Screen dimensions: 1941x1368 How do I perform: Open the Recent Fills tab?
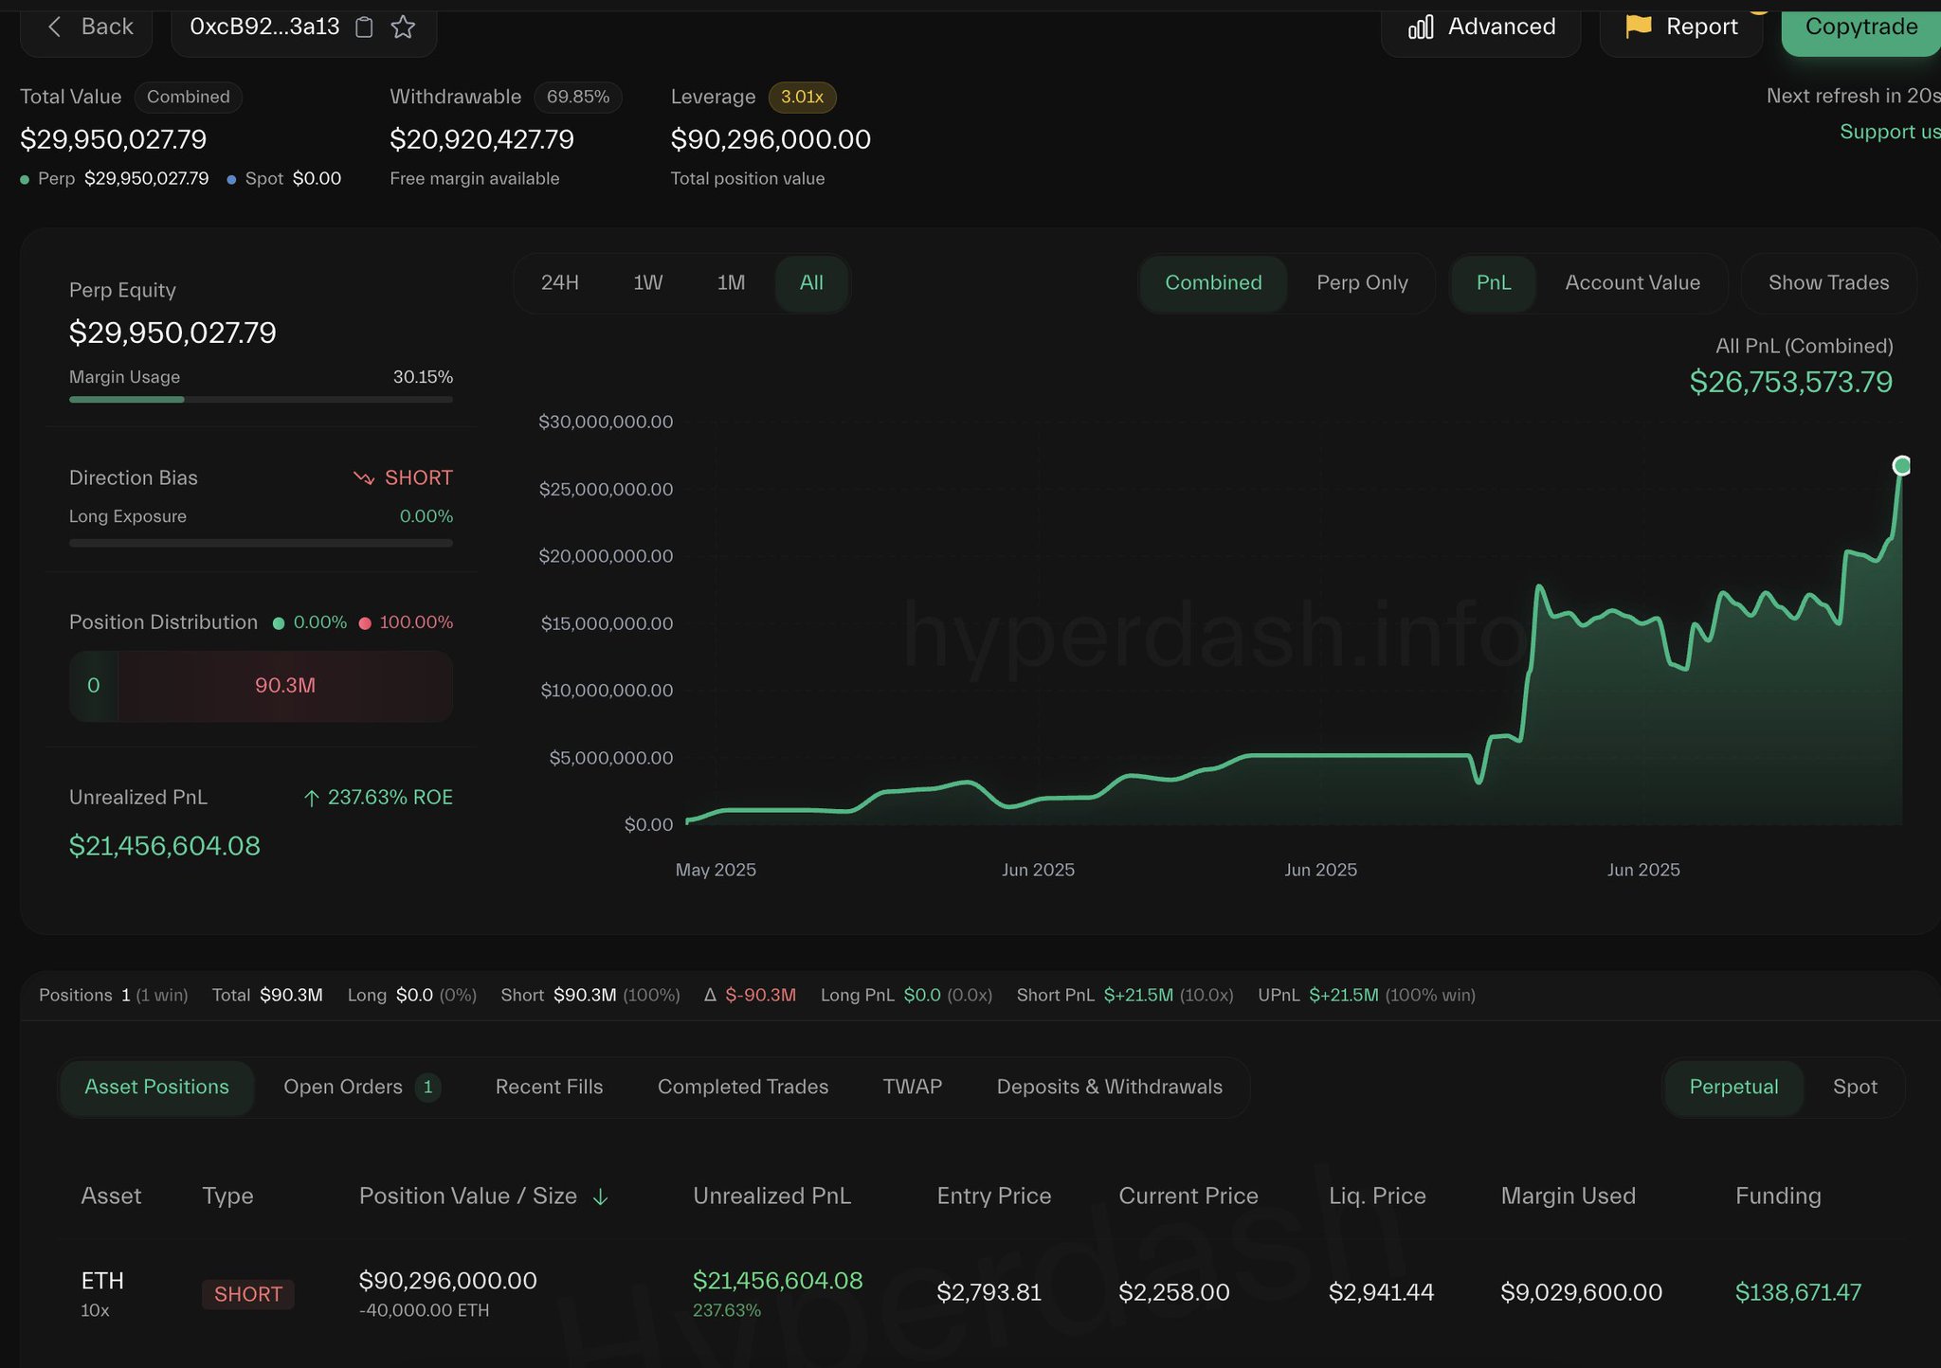click(549, 1087)
